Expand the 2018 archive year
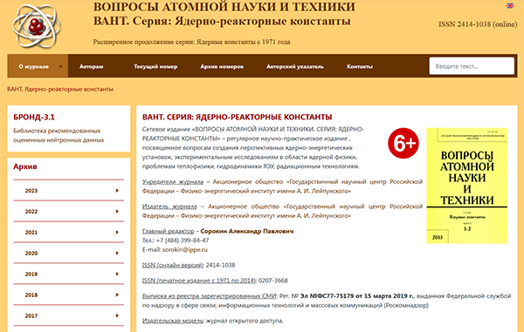Viewport: 524px width, 332px height. 68,295
